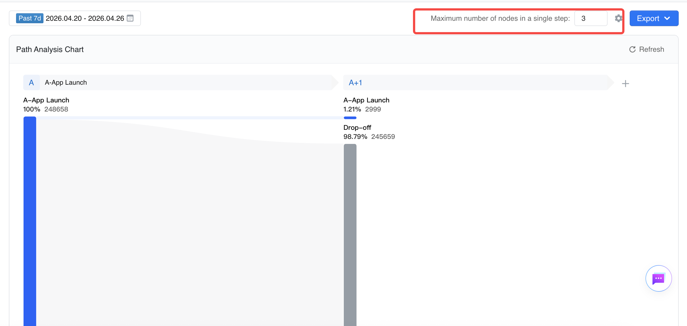Click the Path Analysis Chart title
The width and height of the screenshot is (687, 326).
(x=50, y=49)
